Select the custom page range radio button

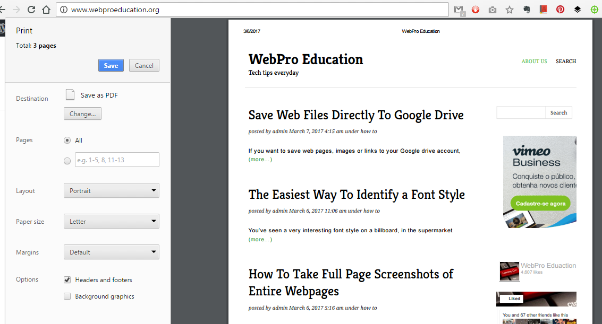[67, 161]
